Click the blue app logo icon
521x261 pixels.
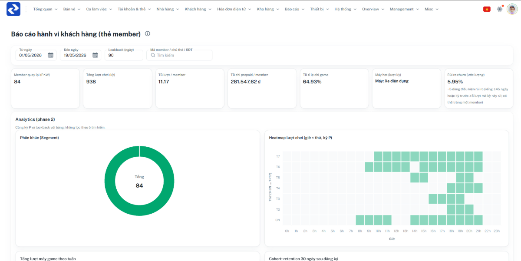[x=13, y=9]
